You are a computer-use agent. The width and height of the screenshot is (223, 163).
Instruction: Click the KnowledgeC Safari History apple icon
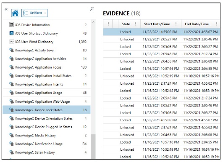11,152
